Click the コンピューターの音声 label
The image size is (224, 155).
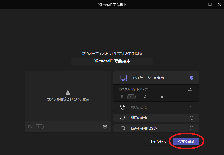pyautogui.click(x=147, y=78)
